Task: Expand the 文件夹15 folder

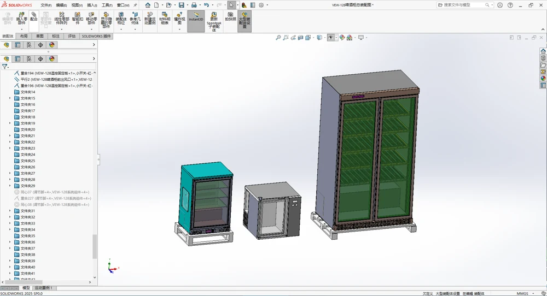Action: pyautogui.click(x=10, y=98)
